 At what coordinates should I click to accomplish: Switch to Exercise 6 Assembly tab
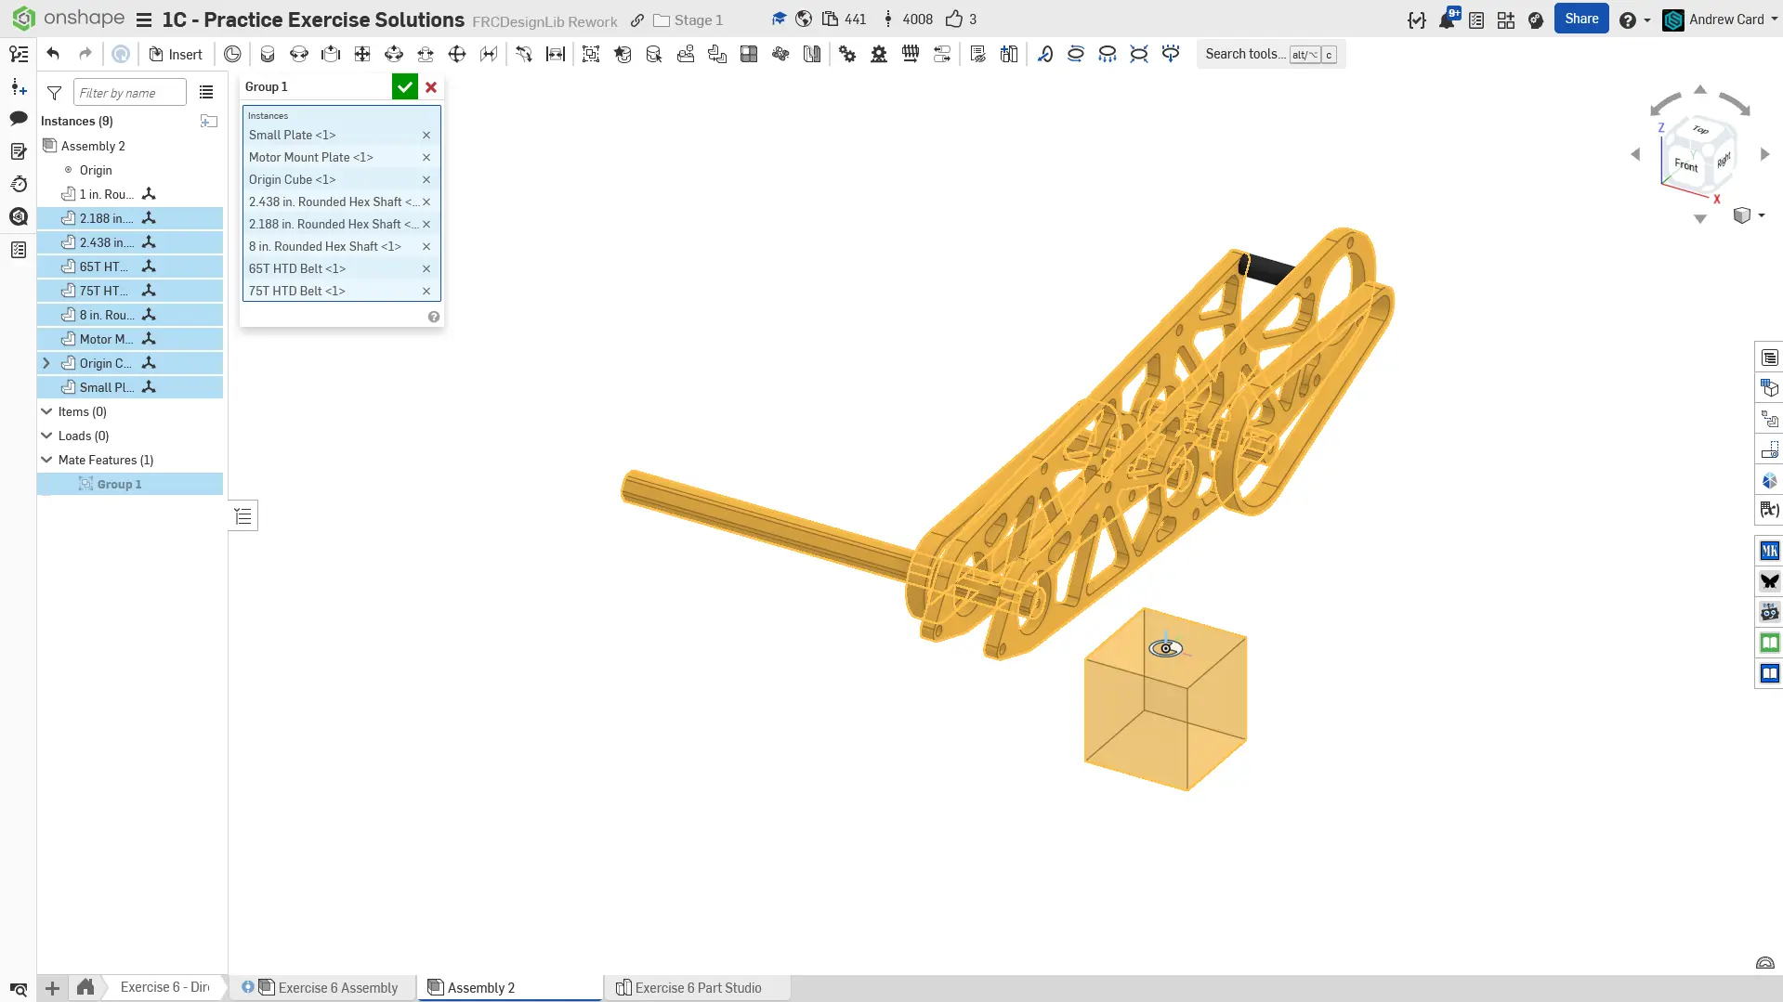(337, 988)
